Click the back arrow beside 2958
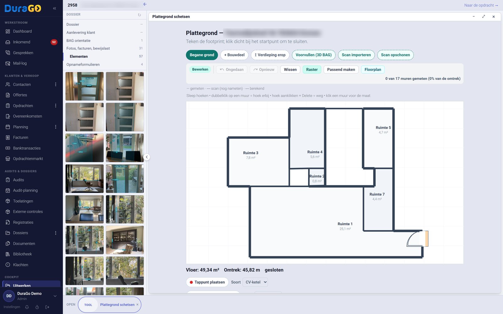 pyautogui.click(x=145, y=4)
